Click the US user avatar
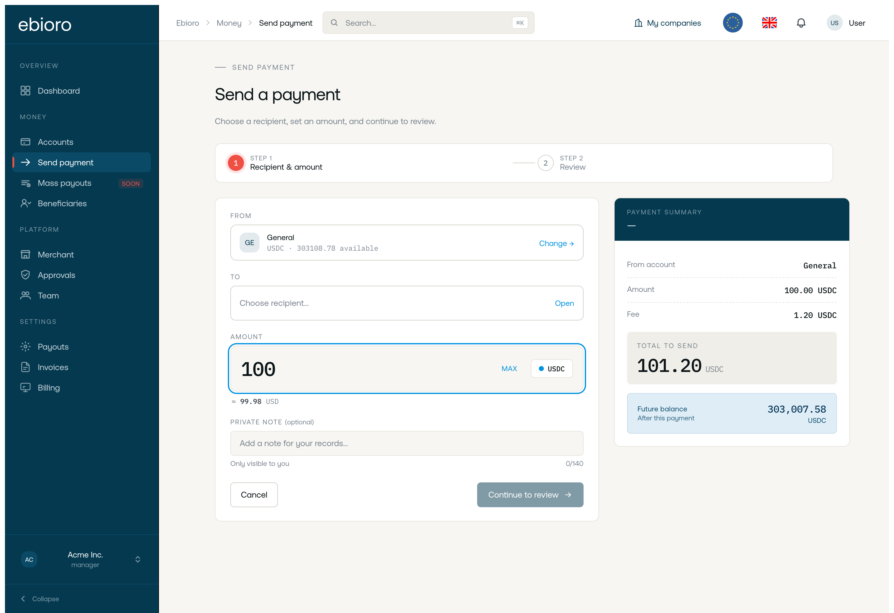Viewport: 894px width, 613px height. point(834,23)
